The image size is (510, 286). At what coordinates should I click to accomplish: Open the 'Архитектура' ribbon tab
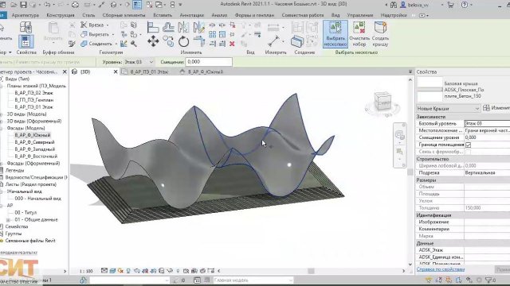[x=25, y=15]
